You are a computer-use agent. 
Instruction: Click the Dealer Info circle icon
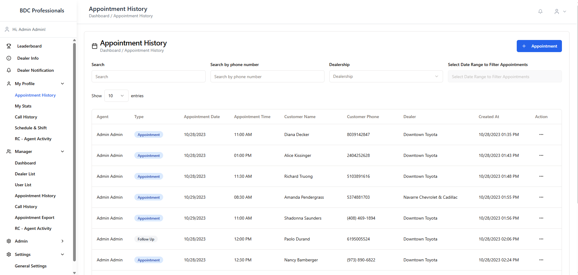coord(9,58)
